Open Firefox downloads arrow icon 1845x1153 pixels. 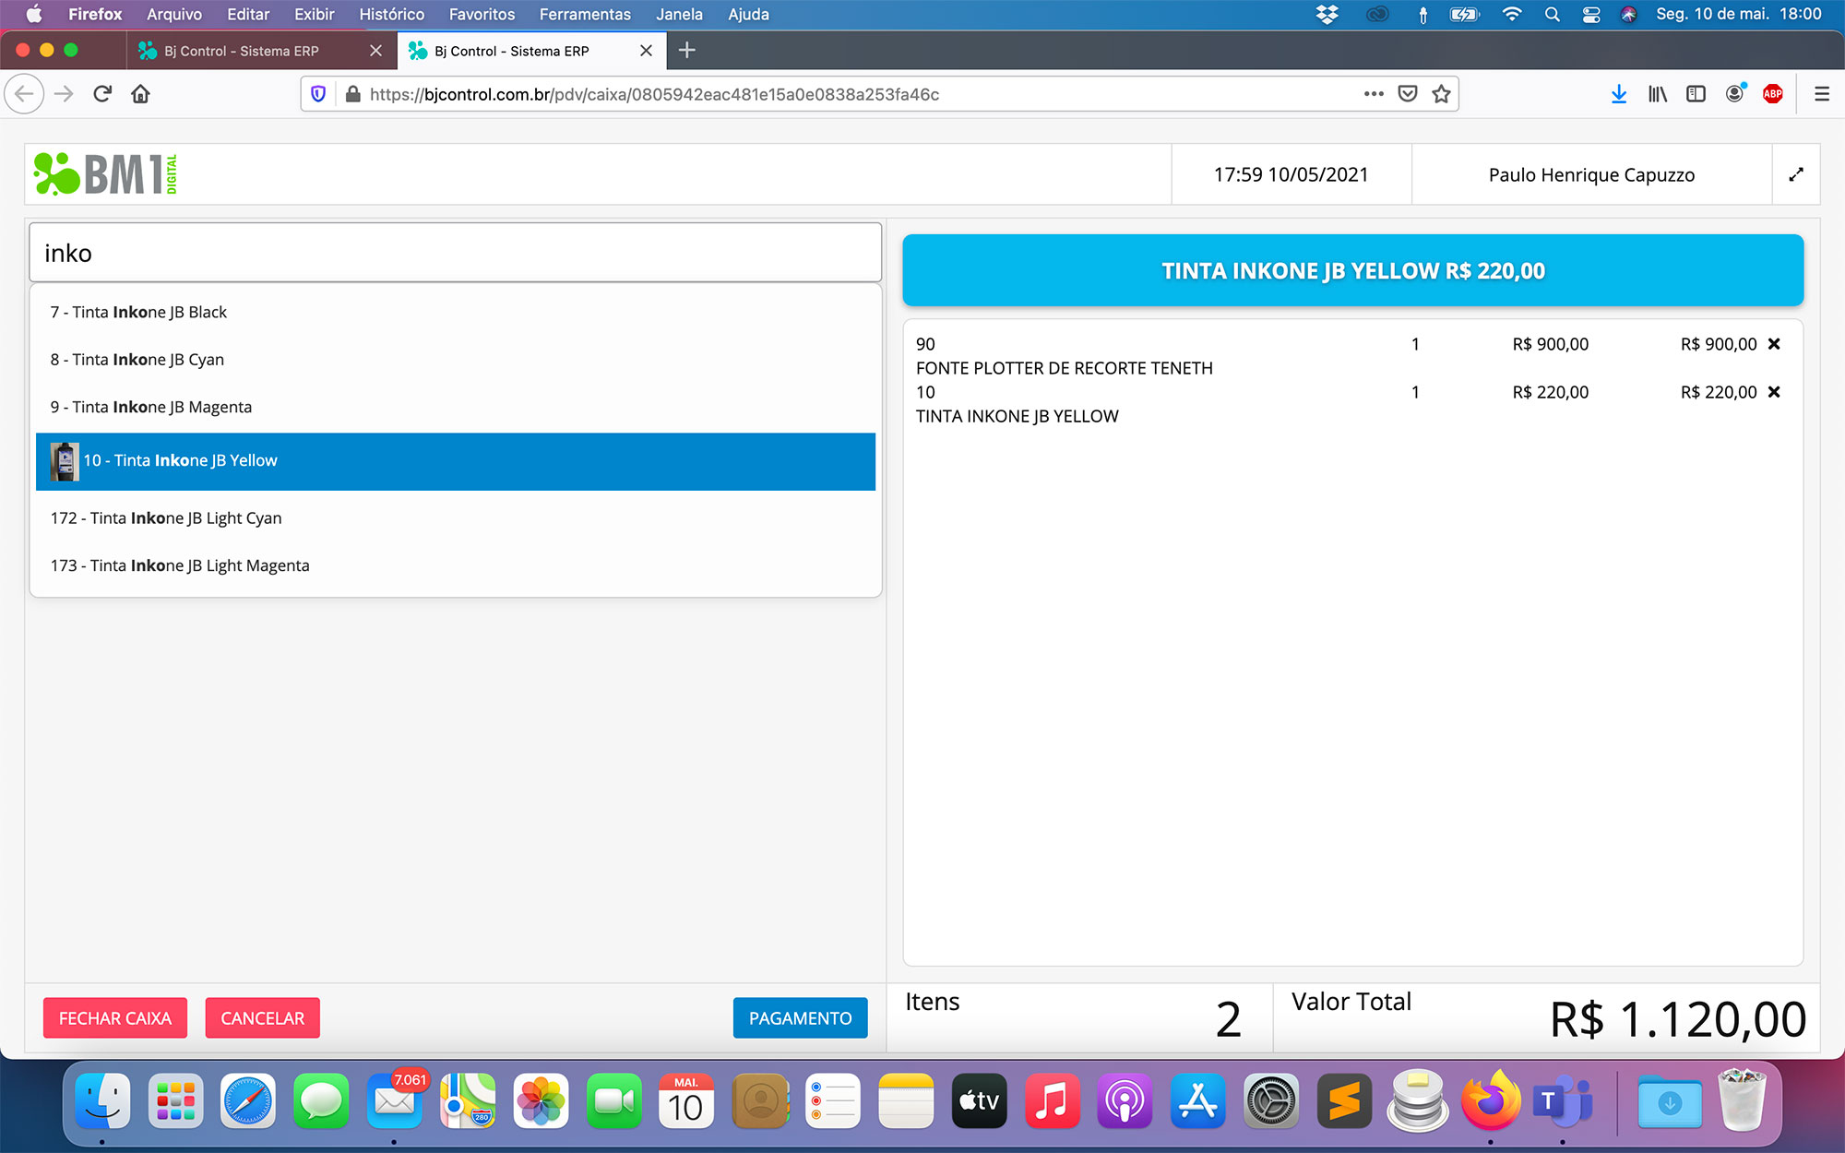coord(1618,94)
